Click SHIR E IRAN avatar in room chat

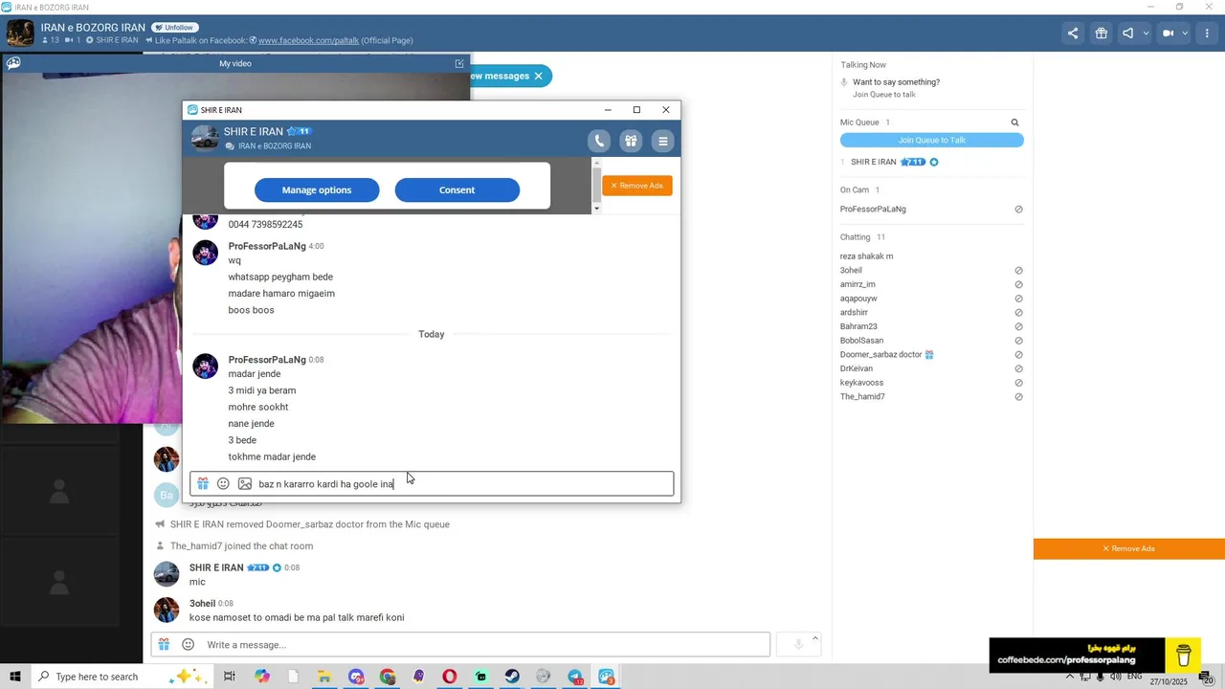click(x=167, y=574)
